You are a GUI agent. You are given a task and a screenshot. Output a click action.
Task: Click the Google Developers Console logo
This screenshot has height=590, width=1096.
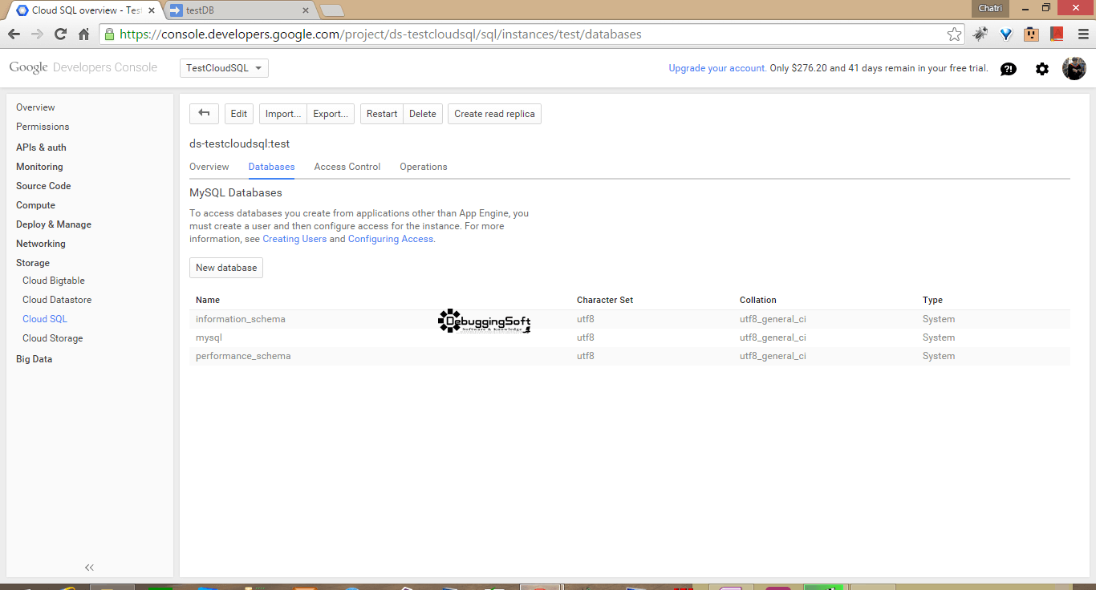pos(83,67)
